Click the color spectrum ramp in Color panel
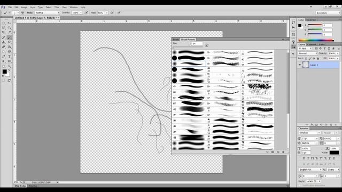The image size is (342, 192). 316,41
